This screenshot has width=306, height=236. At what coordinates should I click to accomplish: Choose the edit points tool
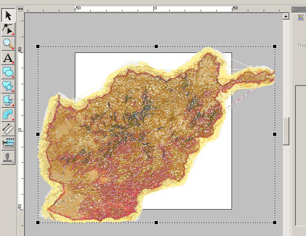(x=8, y=29)
